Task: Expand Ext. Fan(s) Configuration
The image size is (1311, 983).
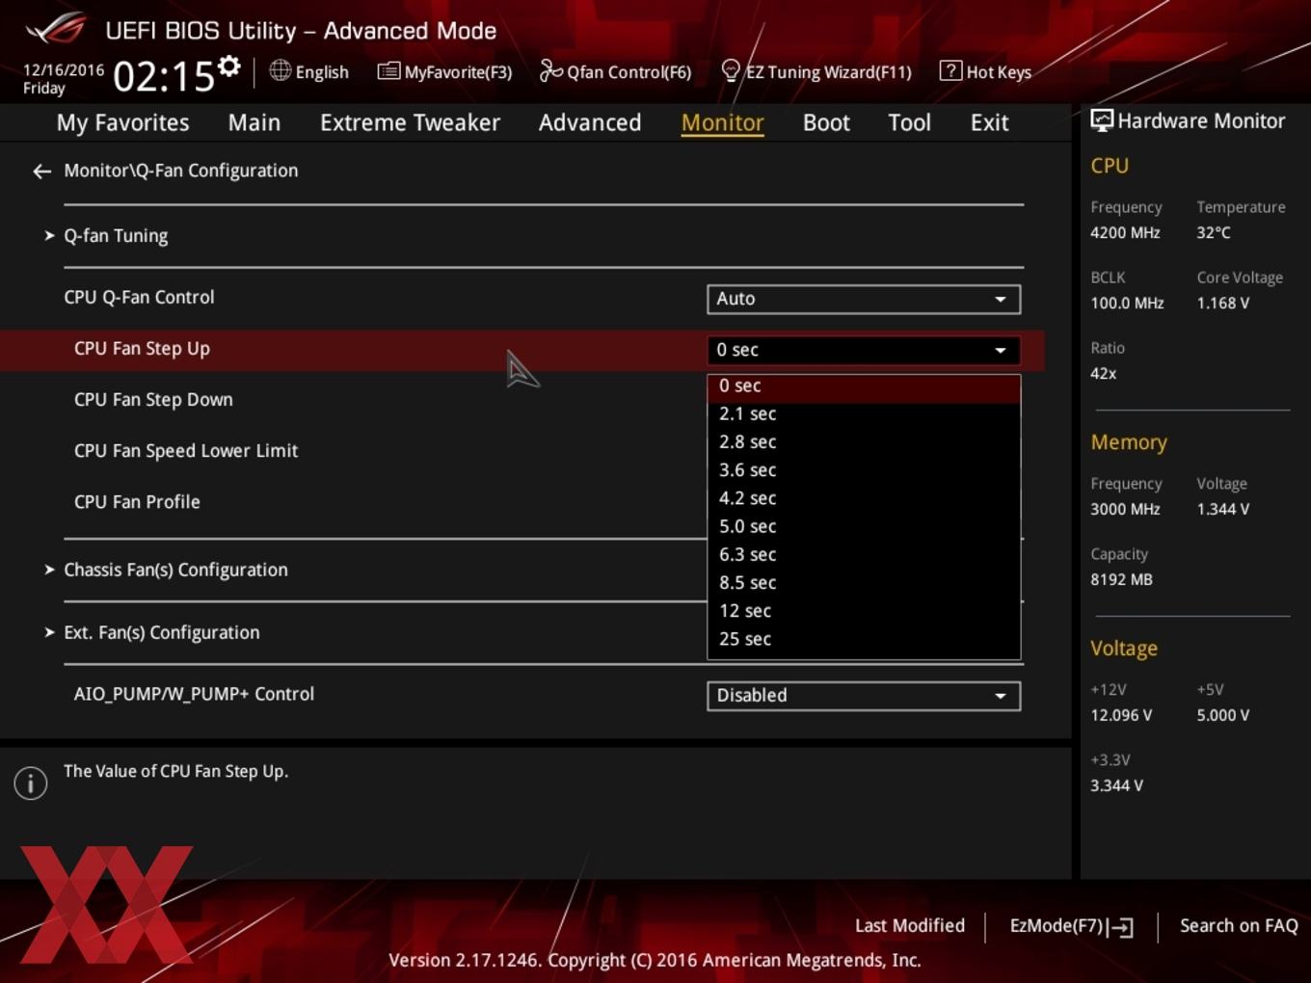Action: (161, 633)
